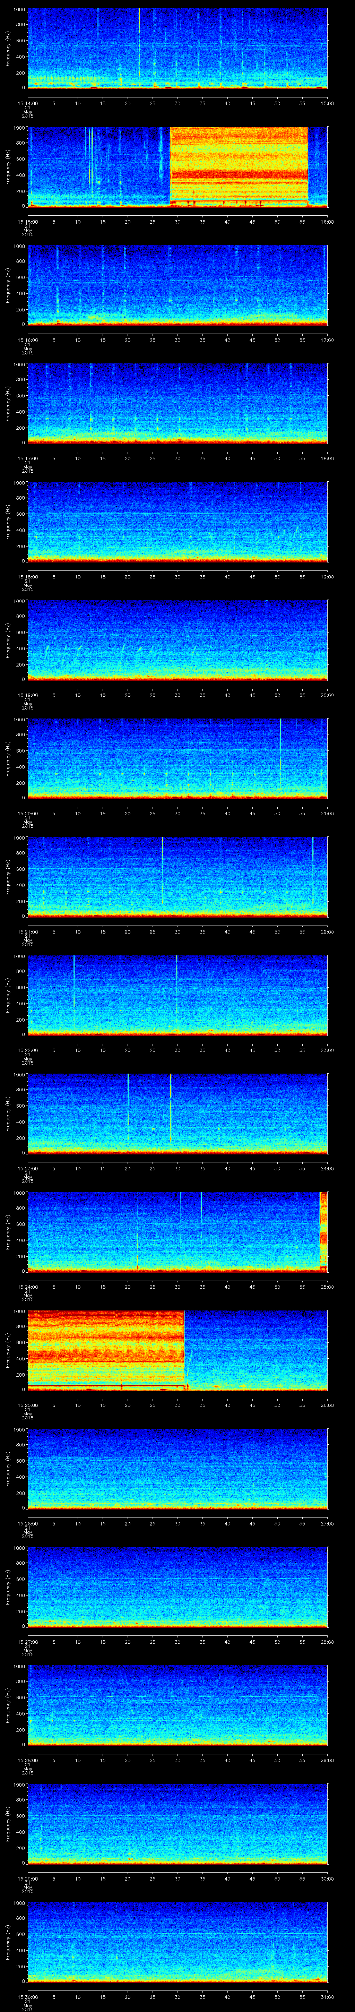355x2012 pixels.
Task: Select the spectrogram panel starting at 15:17:00
Action: 177,404
